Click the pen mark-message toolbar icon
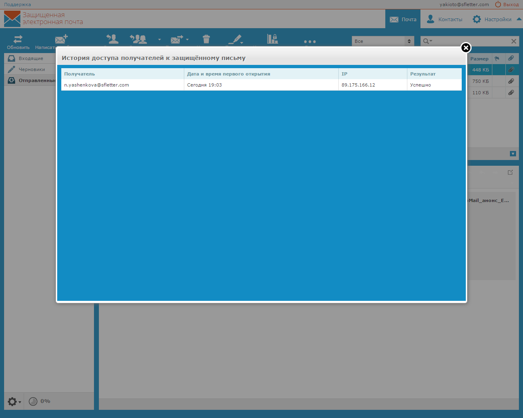Viewport: 523px width, 418px height. pyautogui.click(x=235, y=39)
